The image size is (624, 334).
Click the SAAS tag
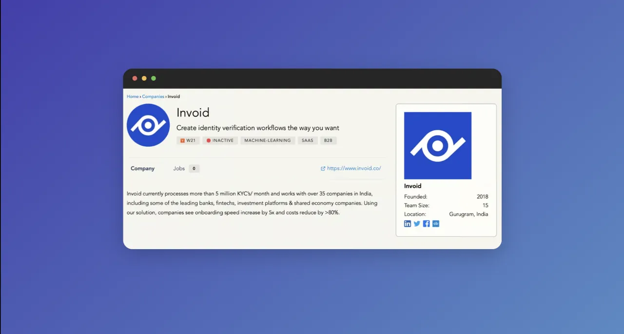tap(308, 140)
